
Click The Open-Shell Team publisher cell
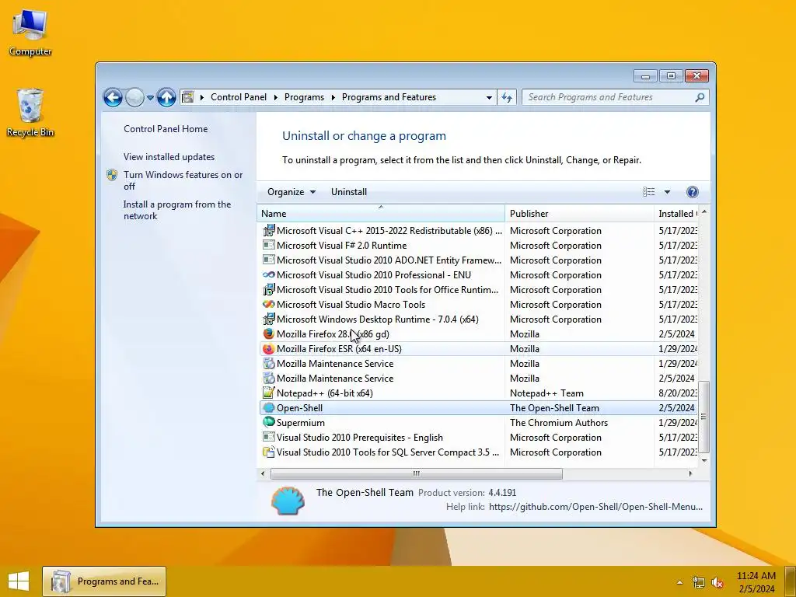pos(554,407)
